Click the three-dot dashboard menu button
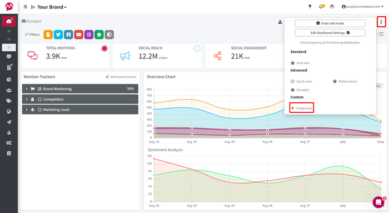This screenshot has width=389, height=213. (x=381, y=22)
